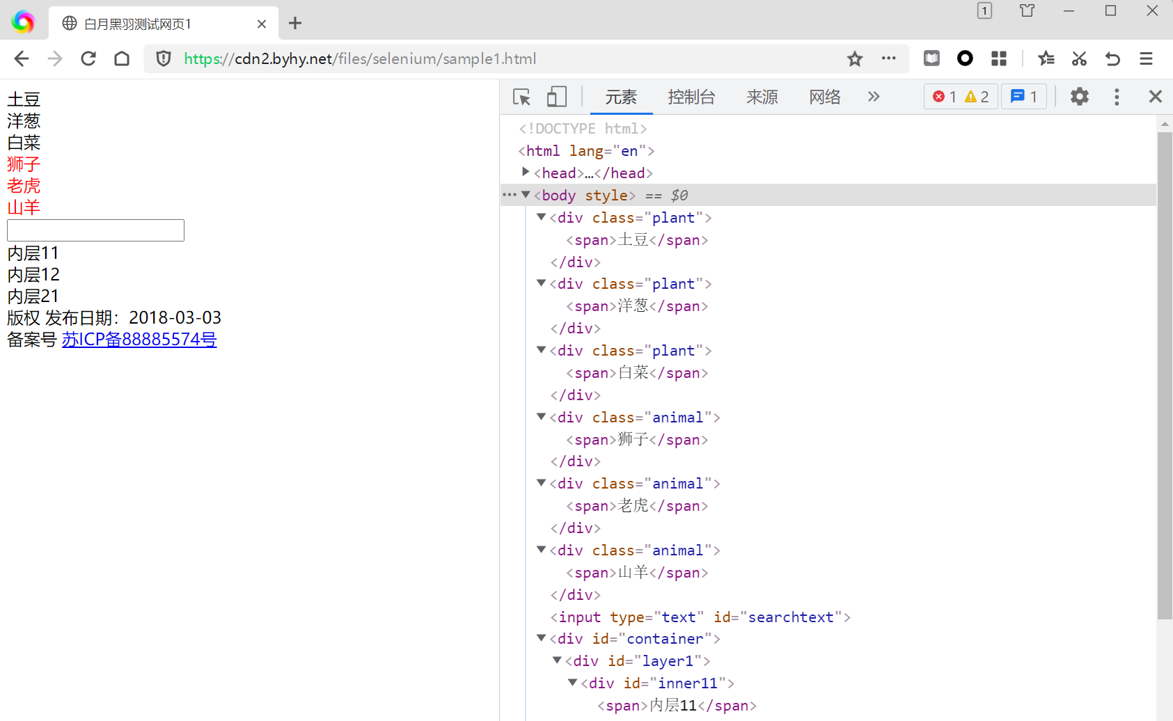This screenshot has width=1173, height=721.
Task: Collapse the div containing 白菜
Action: click(541, 350)
